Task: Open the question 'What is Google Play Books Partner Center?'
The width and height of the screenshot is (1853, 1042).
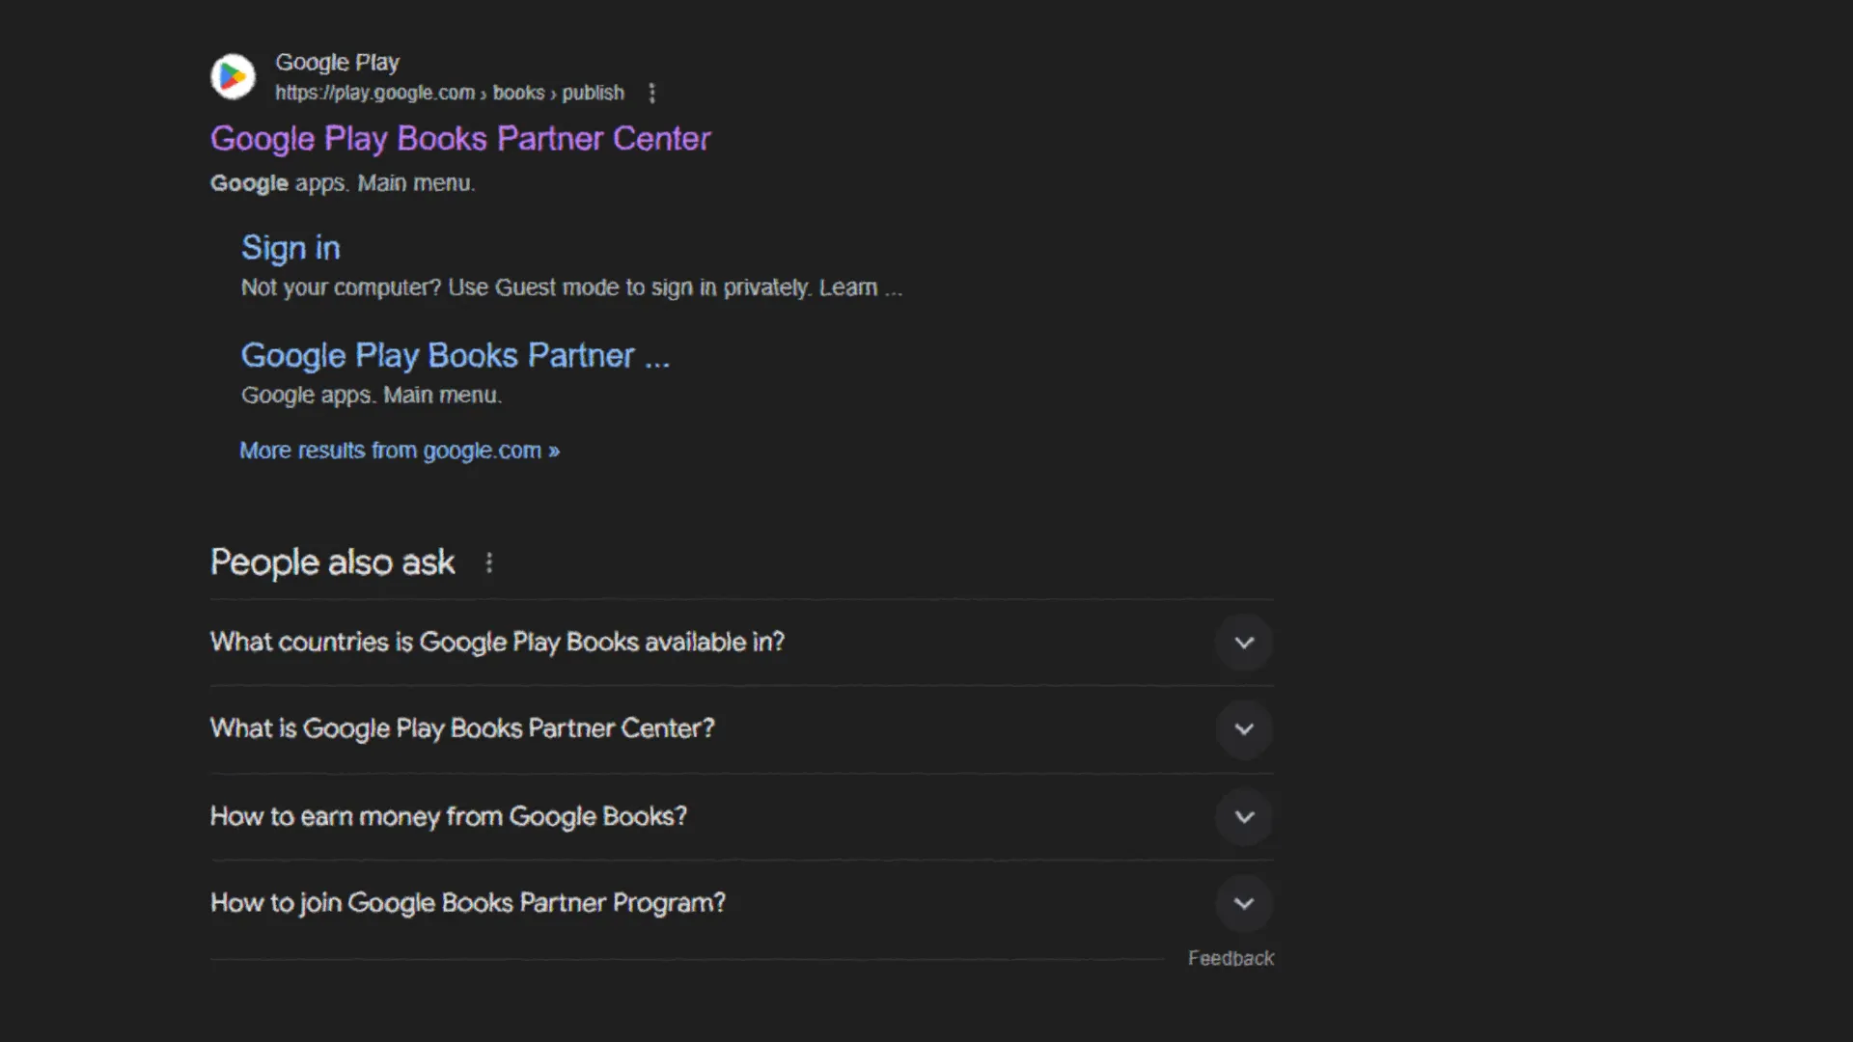Action: click(741, 729)
